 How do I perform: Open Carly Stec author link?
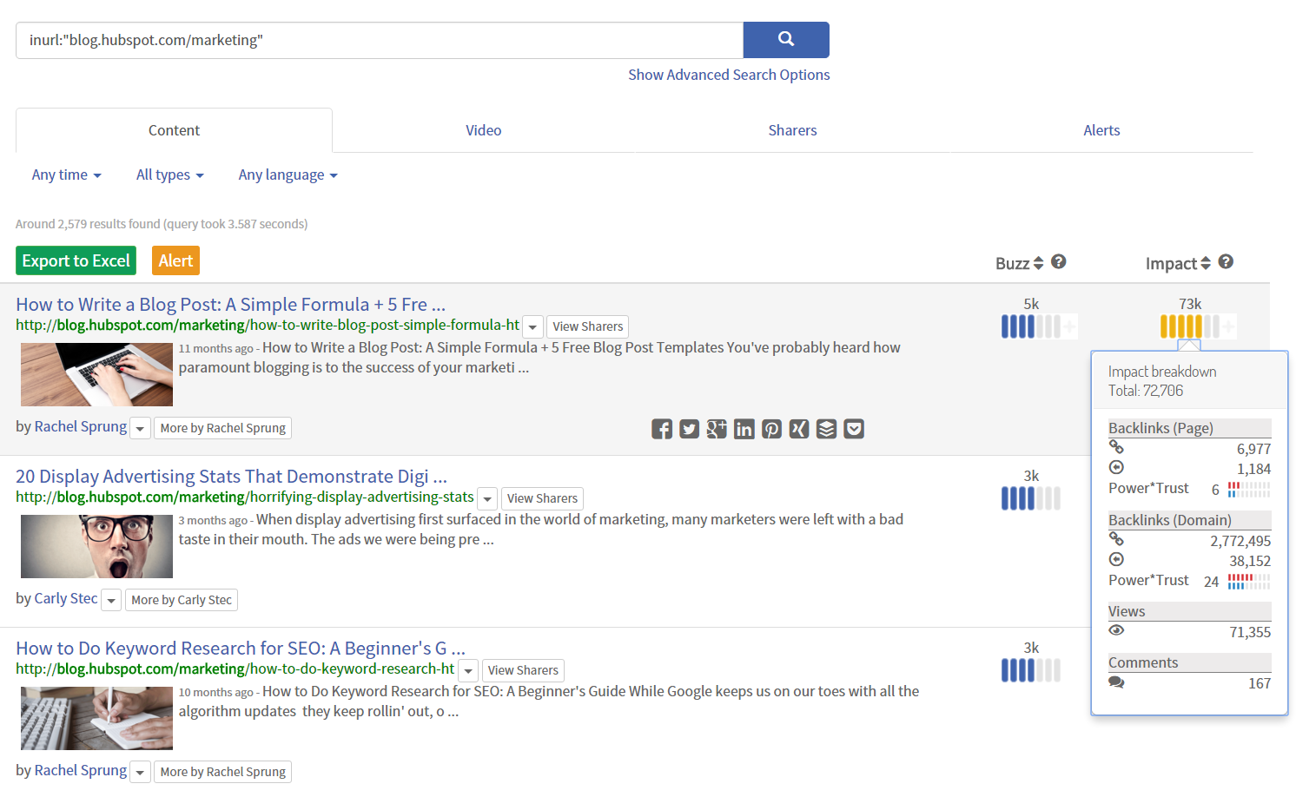coord(66,598)
